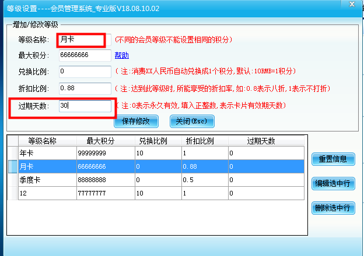Click the 过期天数 column header
The image size is (364, 256).
pos(261,141)
